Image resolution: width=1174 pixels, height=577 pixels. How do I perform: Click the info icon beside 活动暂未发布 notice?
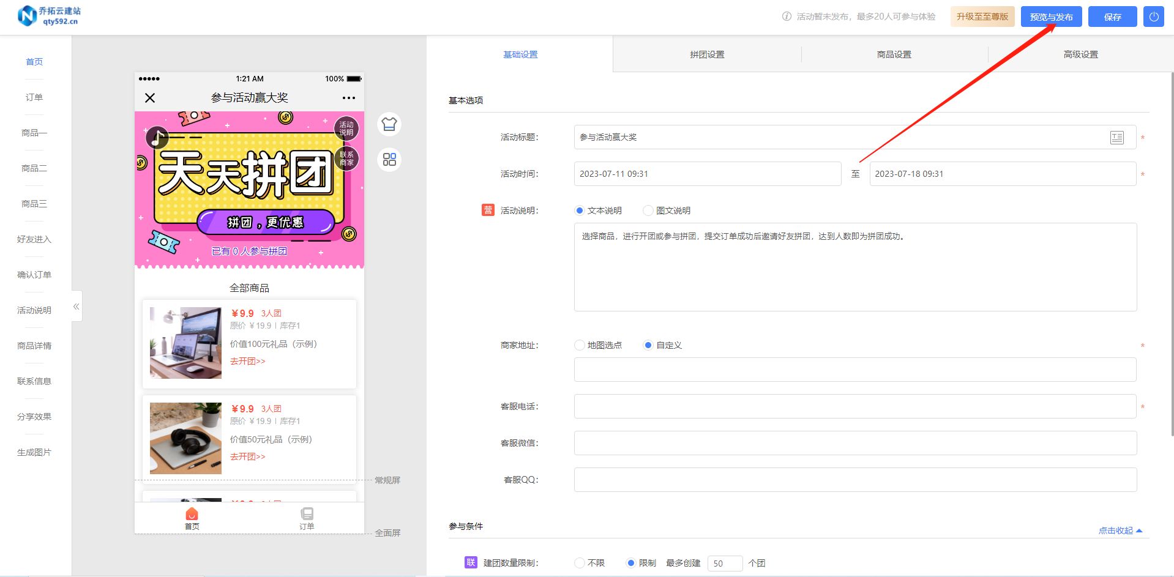(x=787, y=17)
